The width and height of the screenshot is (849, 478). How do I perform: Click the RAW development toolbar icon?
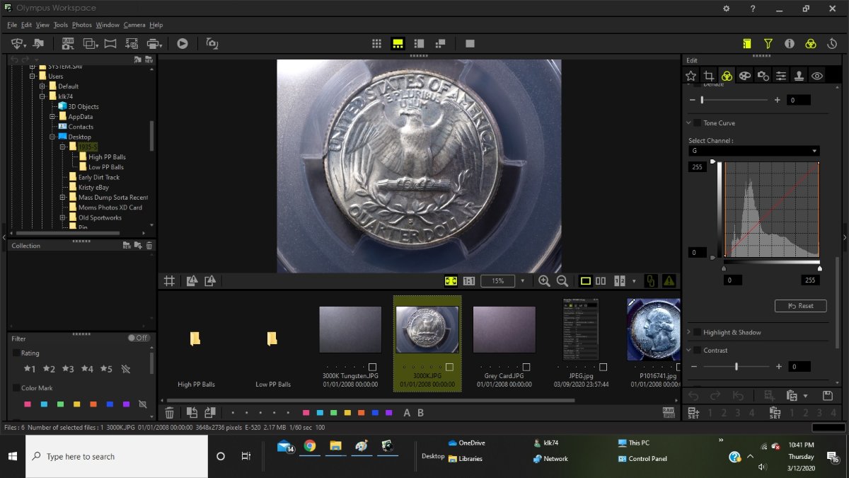click(x=68, y=43)
